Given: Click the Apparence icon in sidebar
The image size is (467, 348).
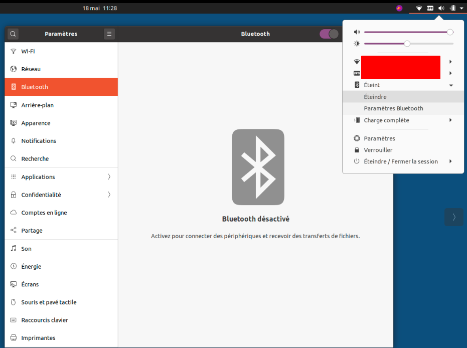Looking at the screenshot, I should (x=14, y=123).
